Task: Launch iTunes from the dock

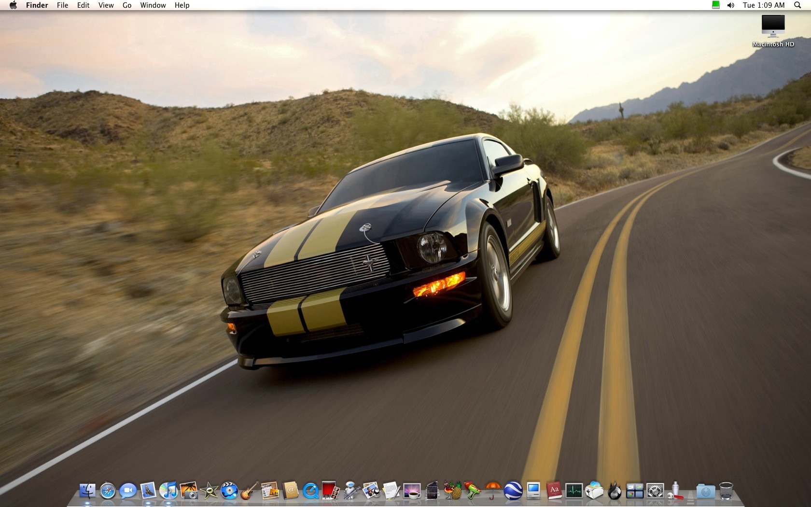Action: (168, 491)
